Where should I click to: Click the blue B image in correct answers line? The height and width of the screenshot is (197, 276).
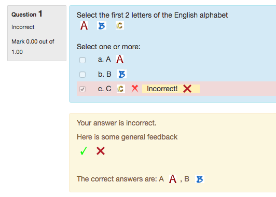200,179
